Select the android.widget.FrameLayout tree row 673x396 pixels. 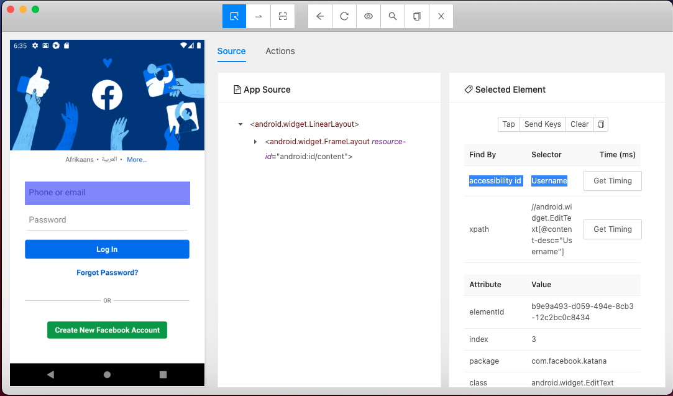[335, 149]
